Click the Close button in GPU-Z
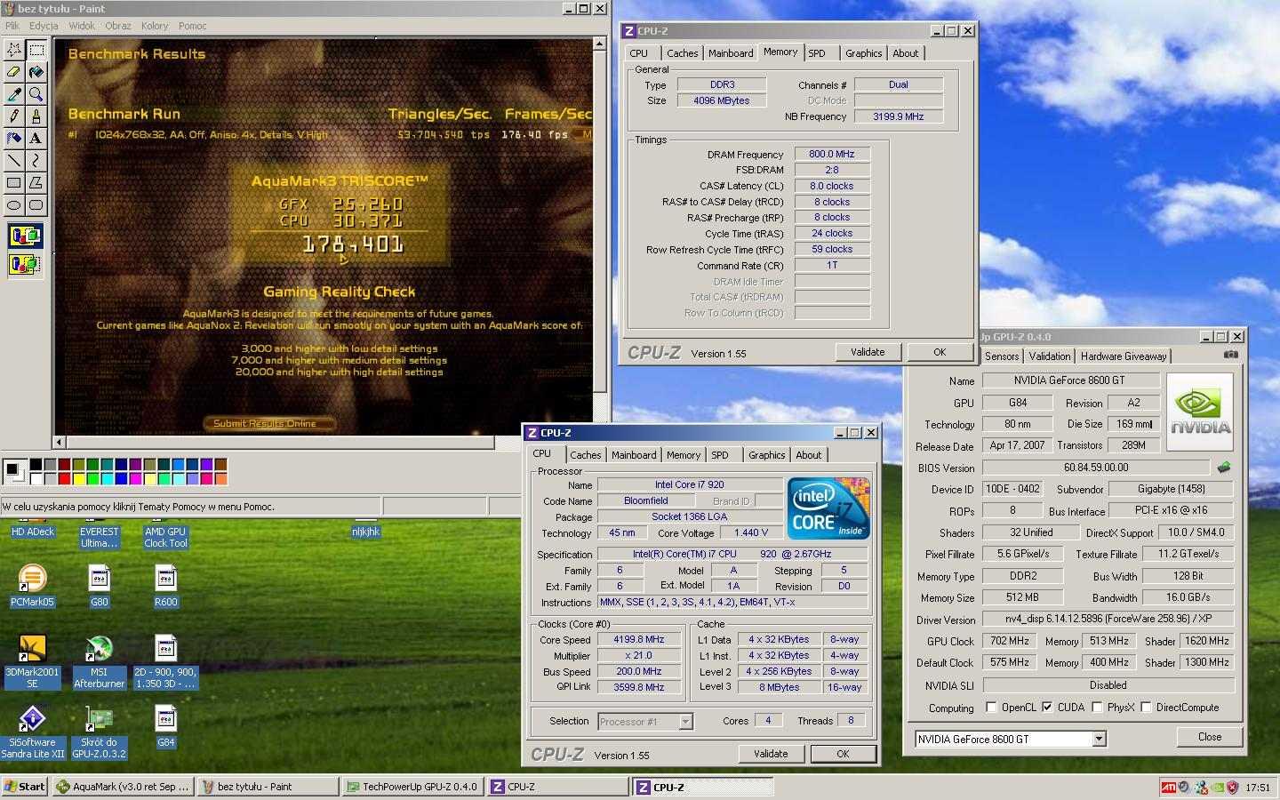The height and width of the screenshot is (800, 1280). click(1210, 737)
